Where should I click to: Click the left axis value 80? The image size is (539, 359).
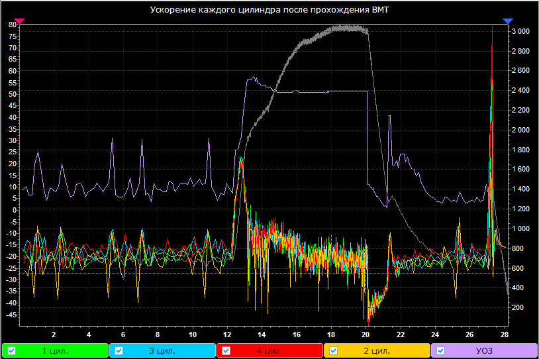(13, 25)
